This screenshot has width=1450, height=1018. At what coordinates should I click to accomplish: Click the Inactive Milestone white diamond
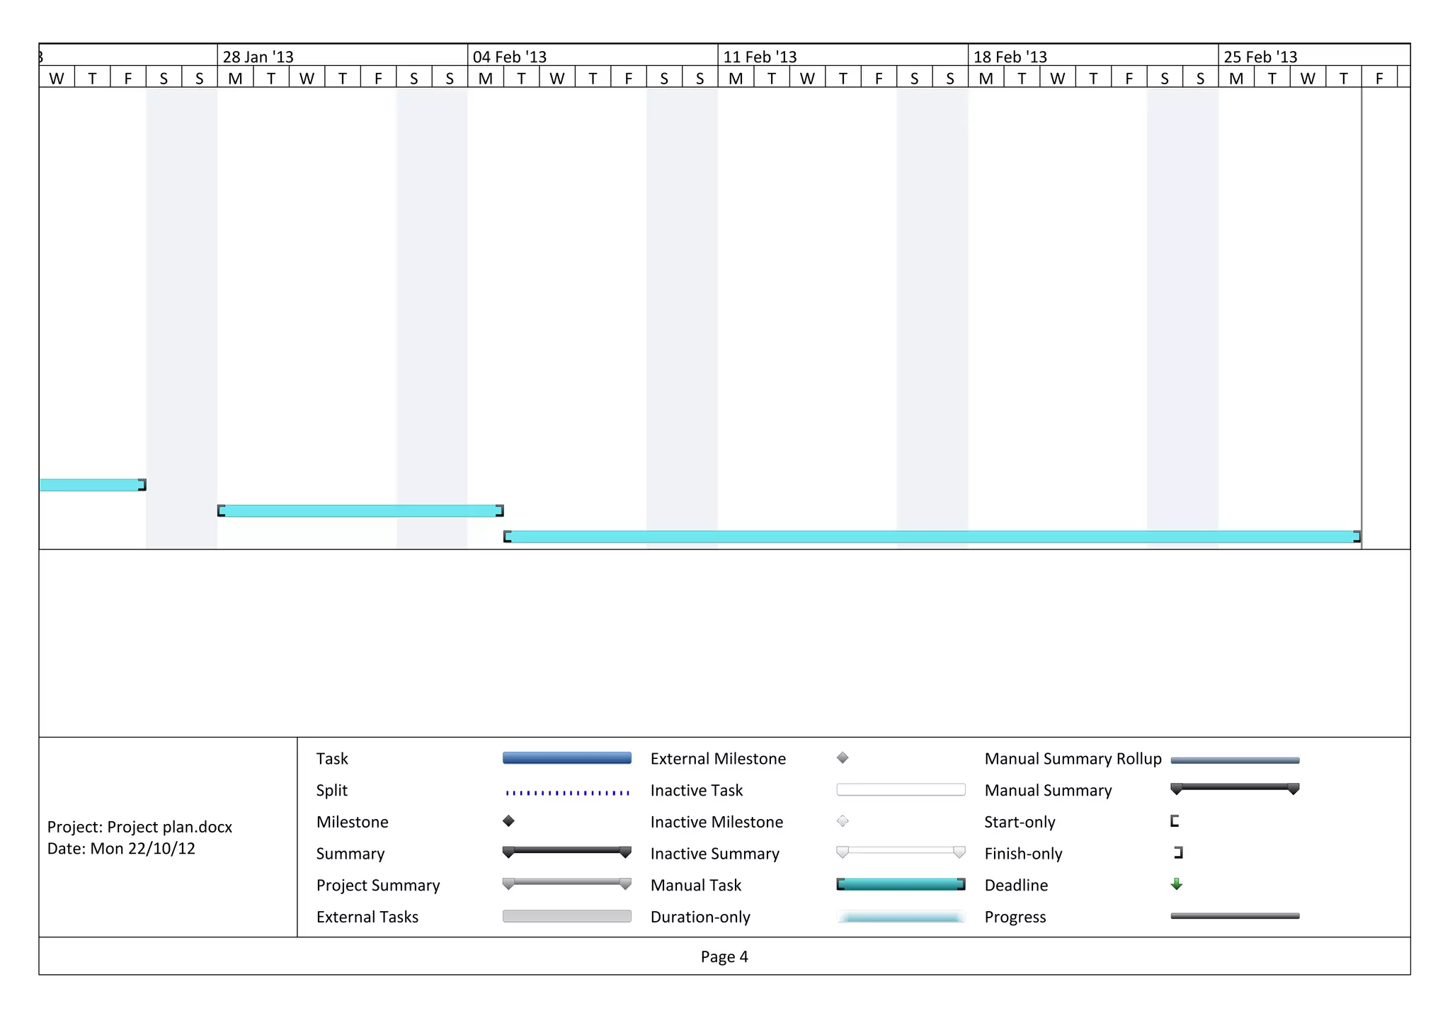pyautogui.click(x=843, y=821)
